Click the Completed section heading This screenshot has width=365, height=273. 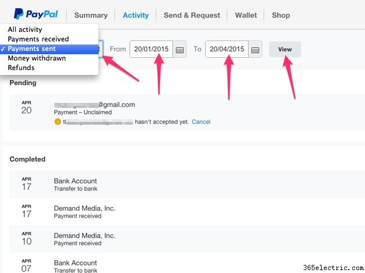27,159
